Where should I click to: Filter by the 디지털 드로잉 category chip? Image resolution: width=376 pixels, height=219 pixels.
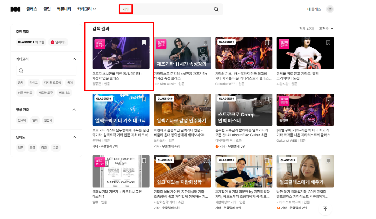coord(53,83)
